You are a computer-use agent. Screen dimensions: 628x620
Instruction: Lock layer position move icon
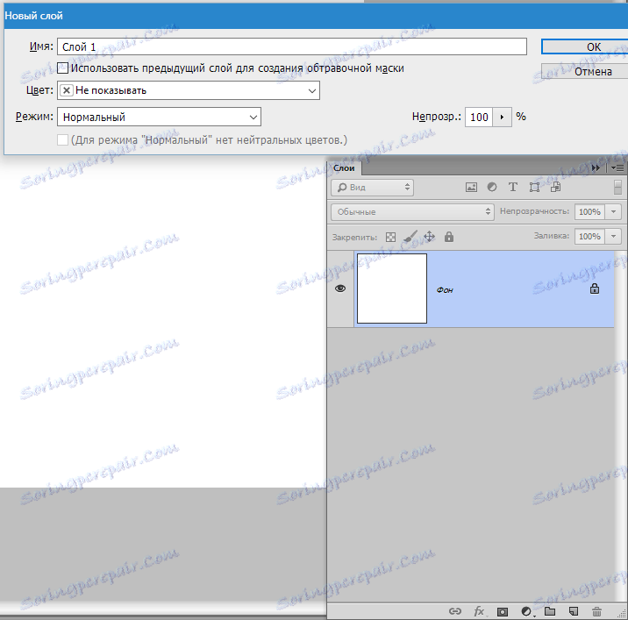(x=430, y=237)
